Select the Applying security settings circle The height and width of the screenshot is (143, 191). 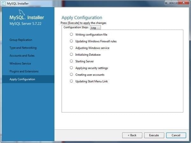[x=71, y=68]
